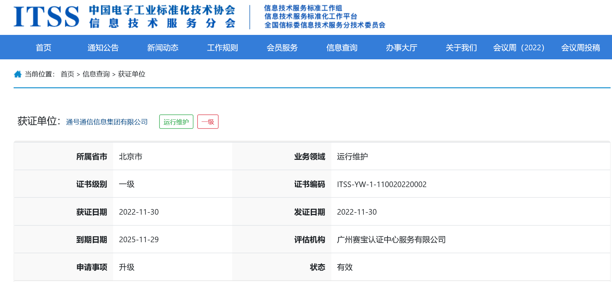Click the ITSS logo

point(46,16)
